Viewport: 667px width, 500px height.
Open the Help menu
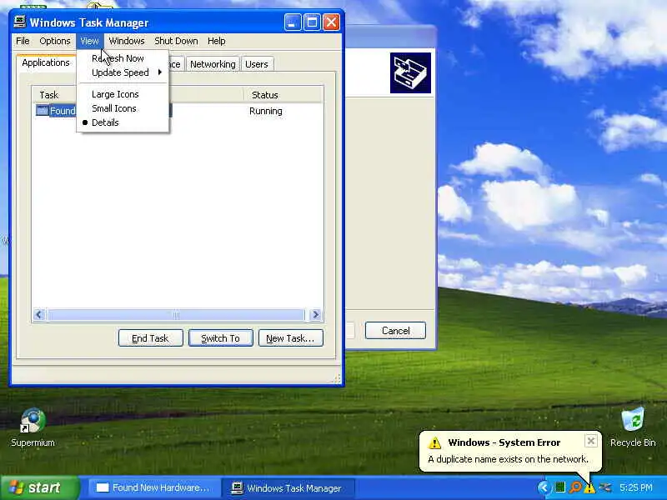tap(217, 41)
